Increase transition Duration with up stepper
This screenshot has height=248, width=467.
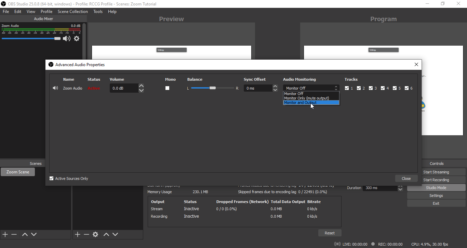400,186
